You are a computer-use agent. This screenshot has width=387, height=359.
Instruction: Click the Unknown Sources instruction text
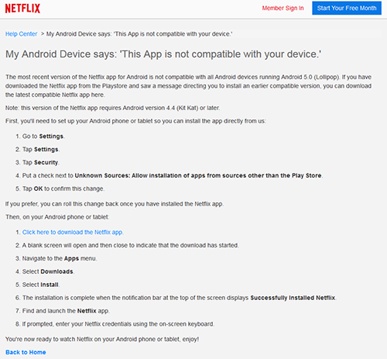click(x=173, y=175)
